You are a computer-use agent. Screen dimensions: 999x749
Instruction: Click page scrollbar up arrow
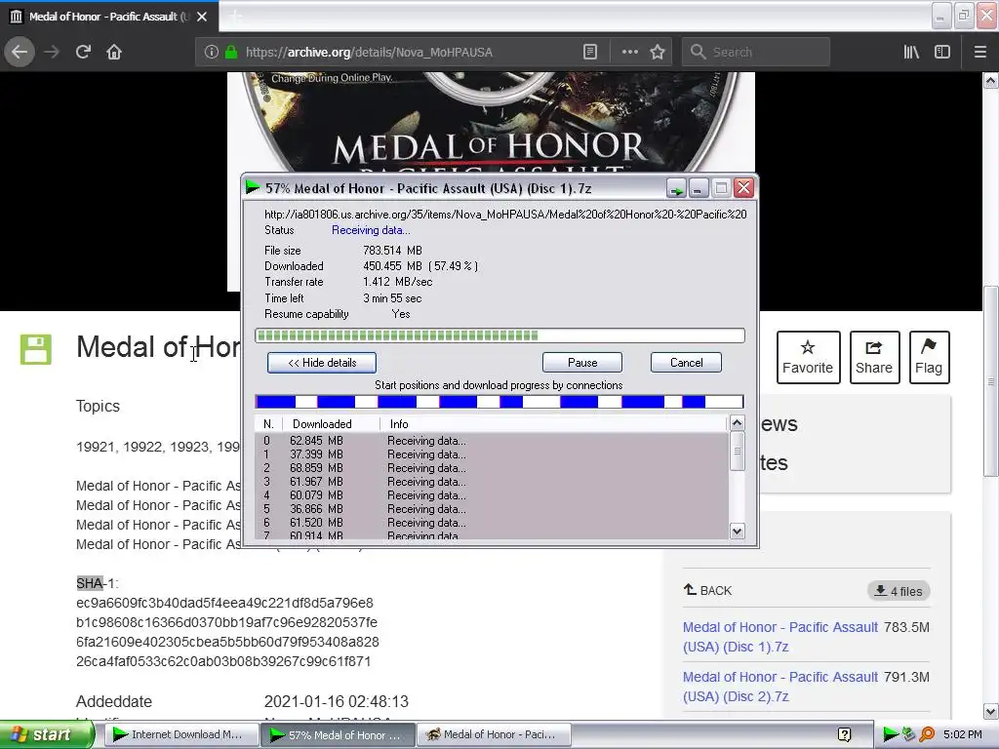991,80
